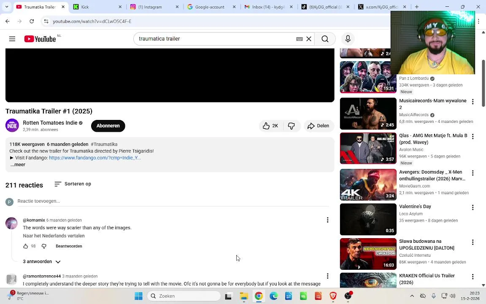Open options for Avengers: Doomsday video
The image size is (486, 304).
472,173
